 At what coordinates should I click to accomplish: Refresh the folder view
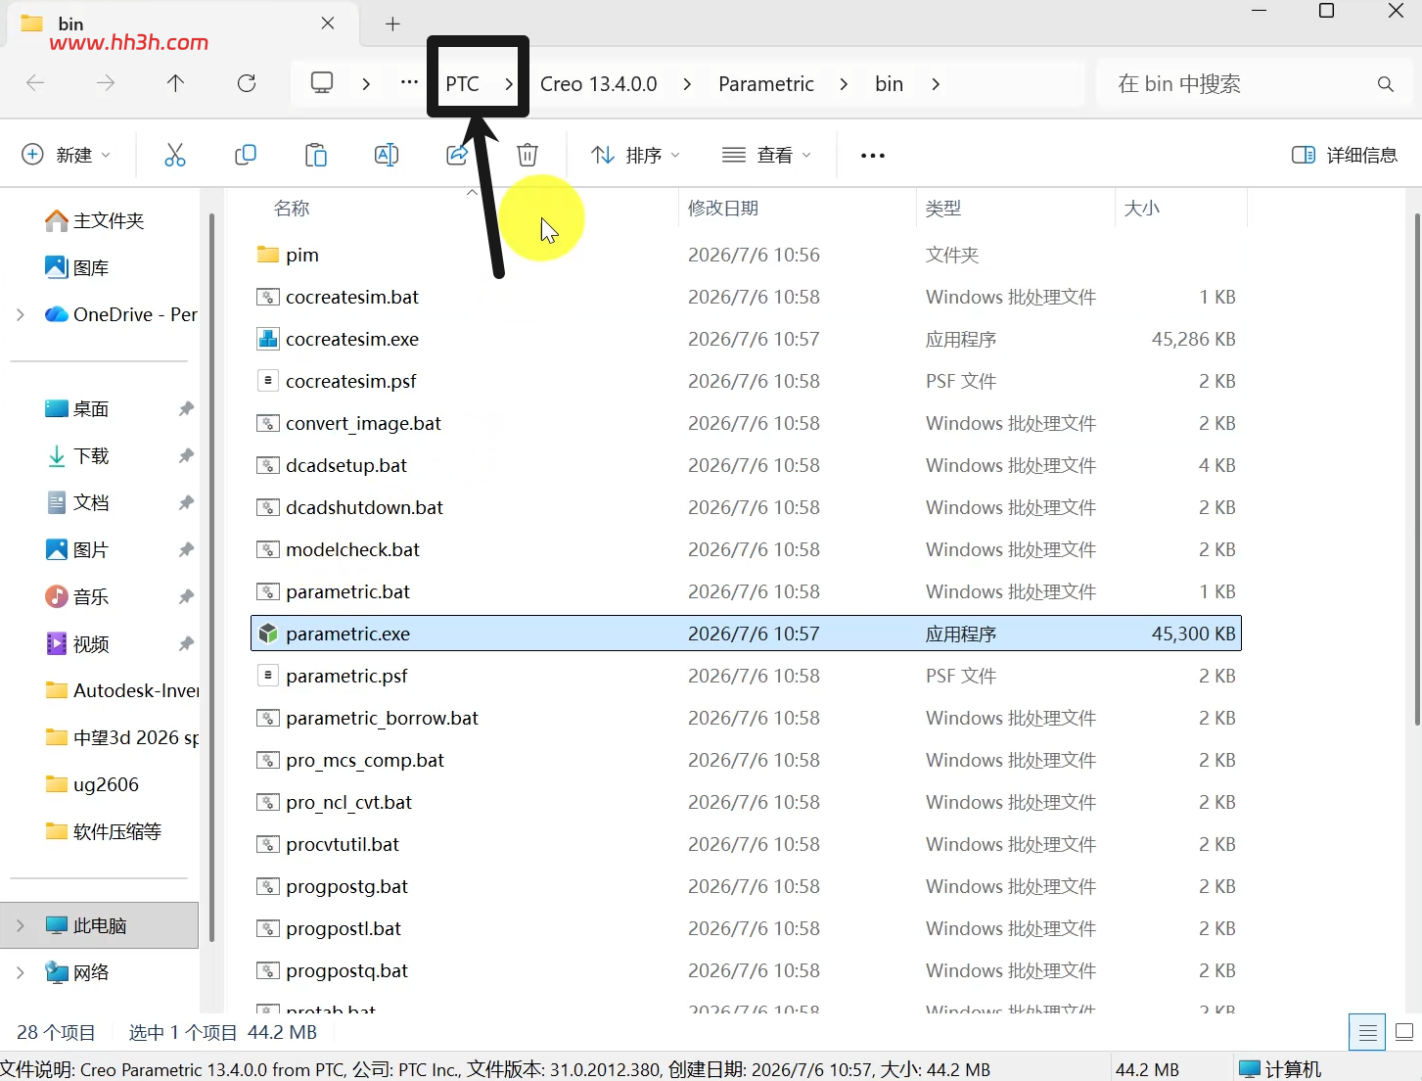click(247, 83)
